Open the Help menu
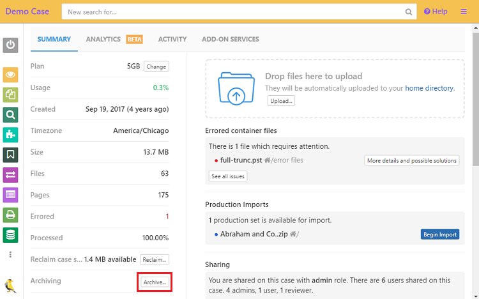The width and height of the screenshot is (479, 299). (436, 11)
